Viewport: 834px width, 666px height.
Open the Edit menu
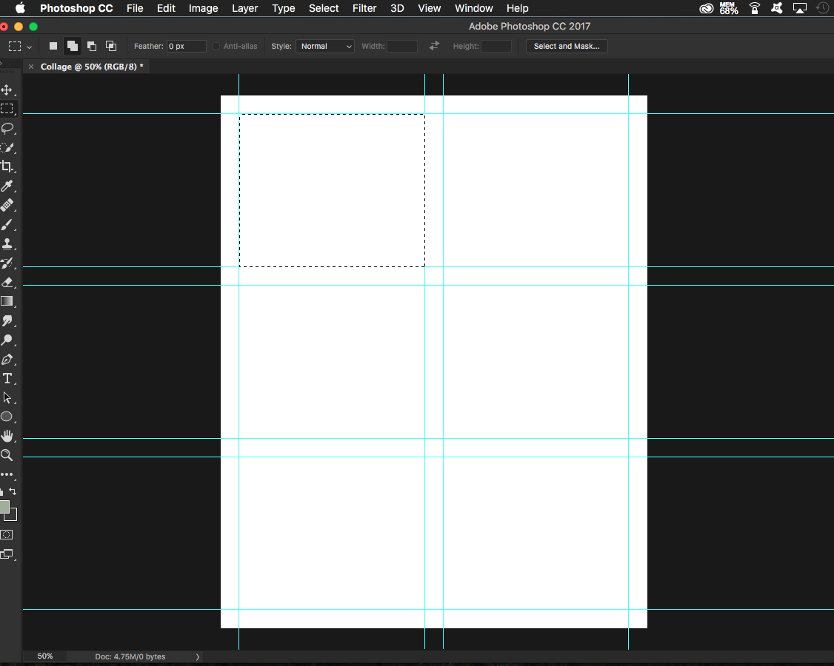coord(166,8)
